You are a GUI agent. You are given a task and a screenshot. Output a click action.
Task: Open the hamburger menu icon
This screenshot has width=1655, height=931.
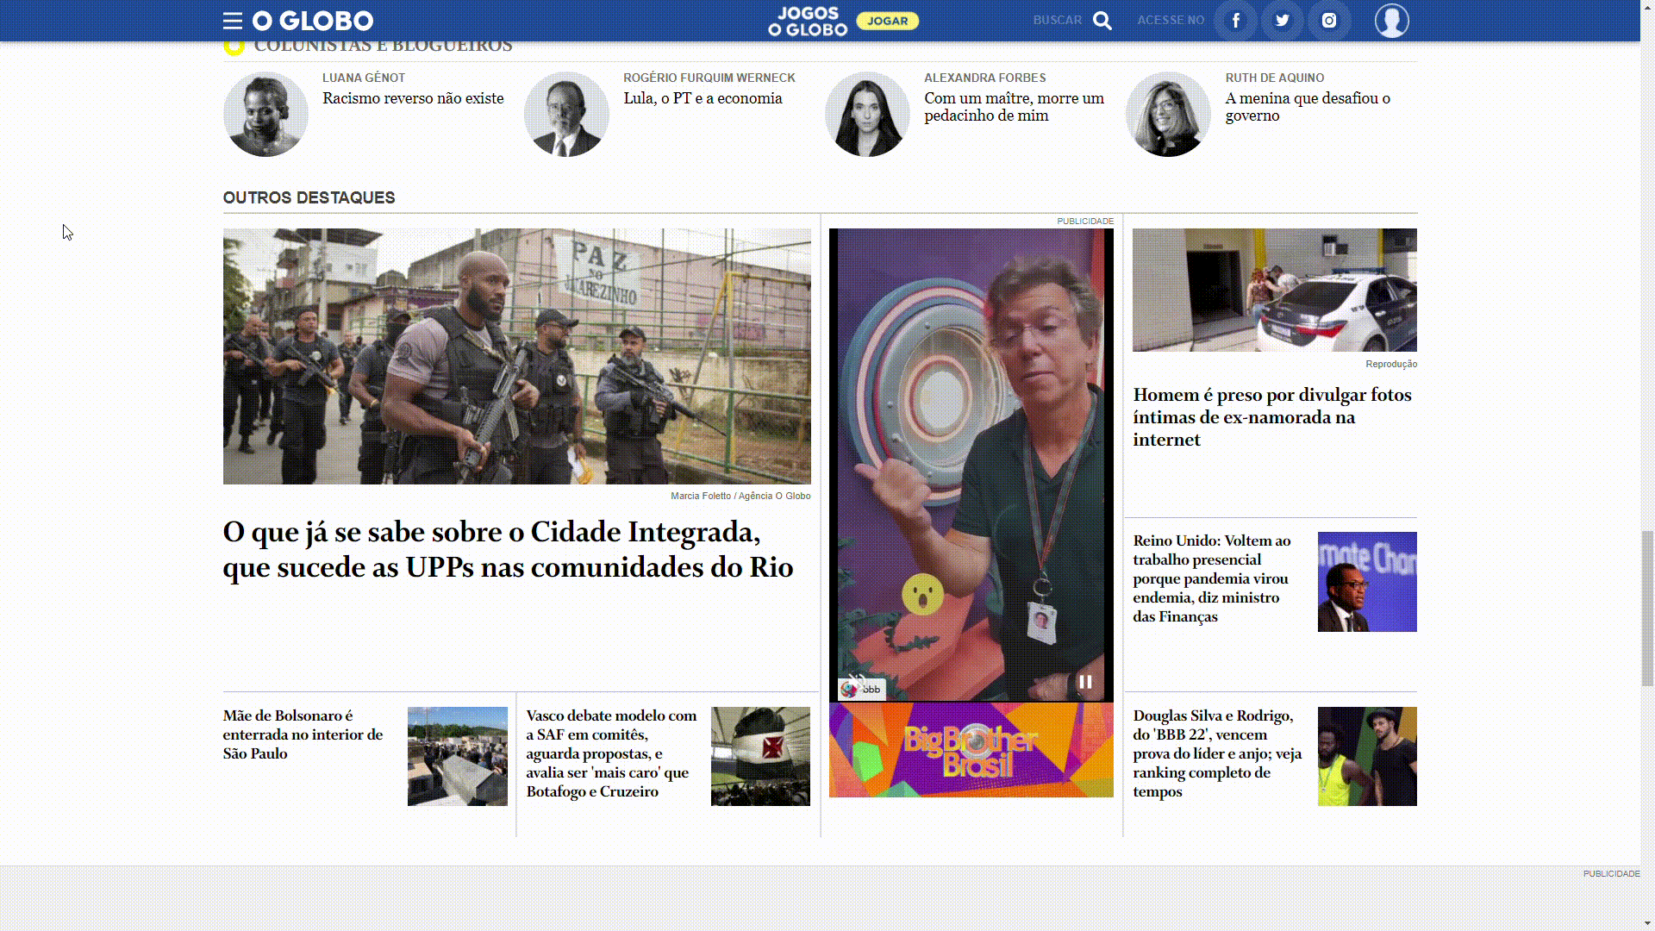pyautogui.click(x=233, y=21)
